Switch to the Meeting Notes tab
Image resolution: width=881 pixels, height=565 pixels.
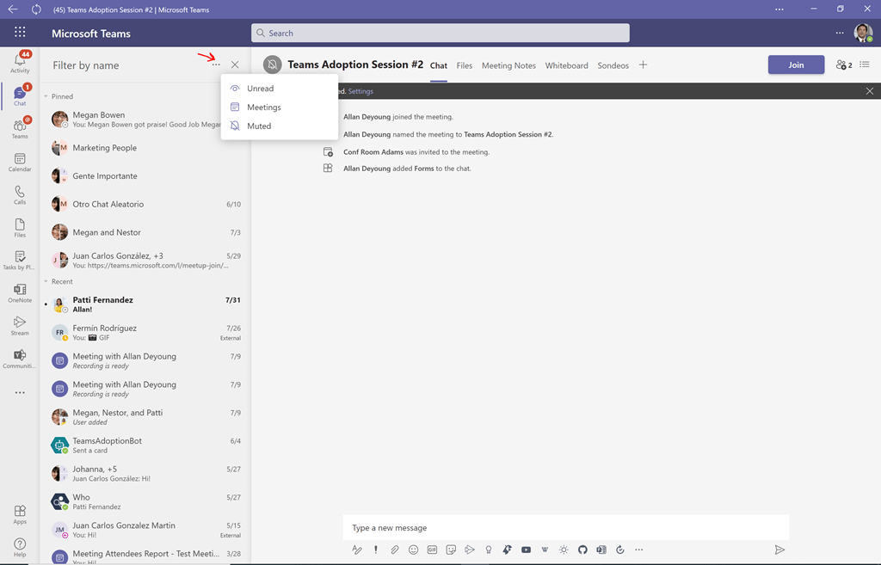[508, 65]
